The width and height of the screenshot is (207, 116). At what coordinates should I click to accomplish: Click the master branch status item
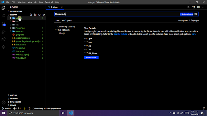tap(6, 109)
